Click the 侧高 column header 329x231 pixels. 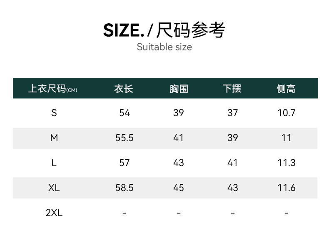point(286,89)
